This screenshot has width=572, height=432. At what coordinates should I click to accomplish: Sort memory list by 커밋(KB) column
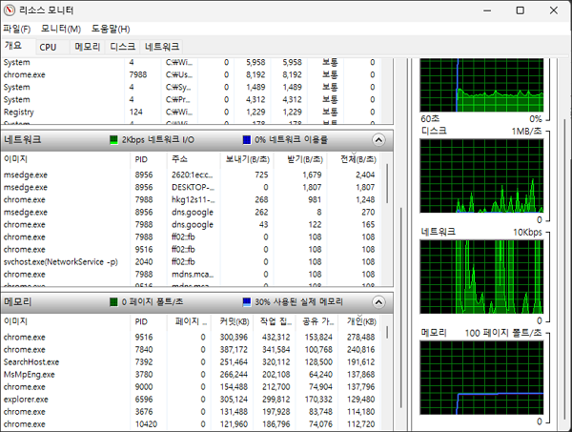[232, 321]
